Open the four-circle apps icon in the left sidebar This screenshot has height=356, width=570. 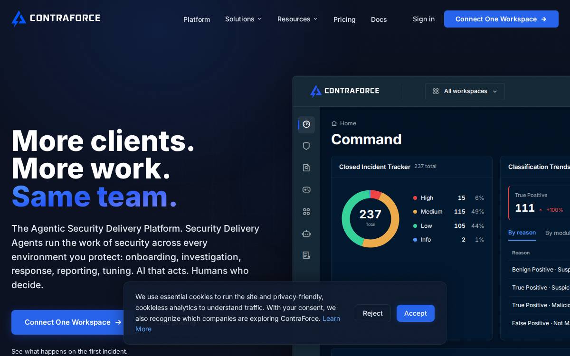306,212
